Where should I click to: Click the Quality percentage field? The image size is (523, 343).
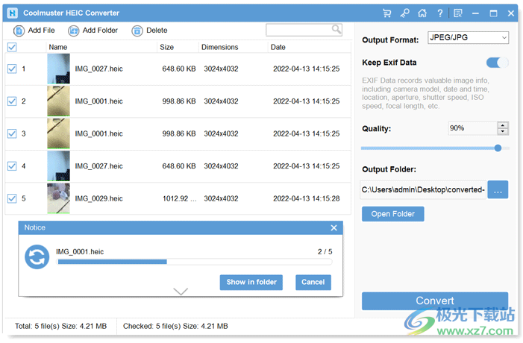click(472, 128)
